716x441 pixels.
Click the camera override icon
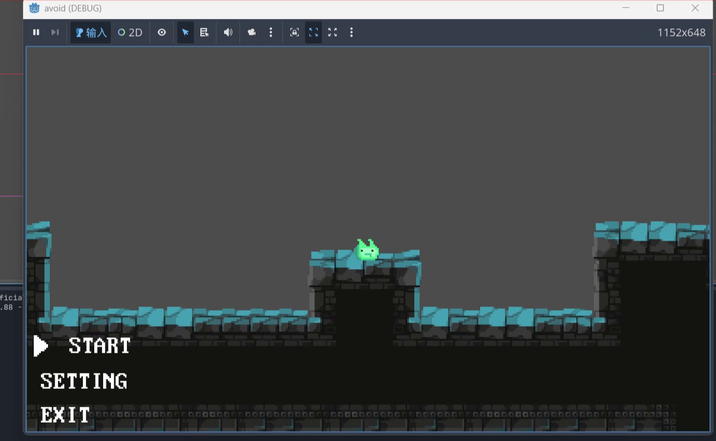252,33
